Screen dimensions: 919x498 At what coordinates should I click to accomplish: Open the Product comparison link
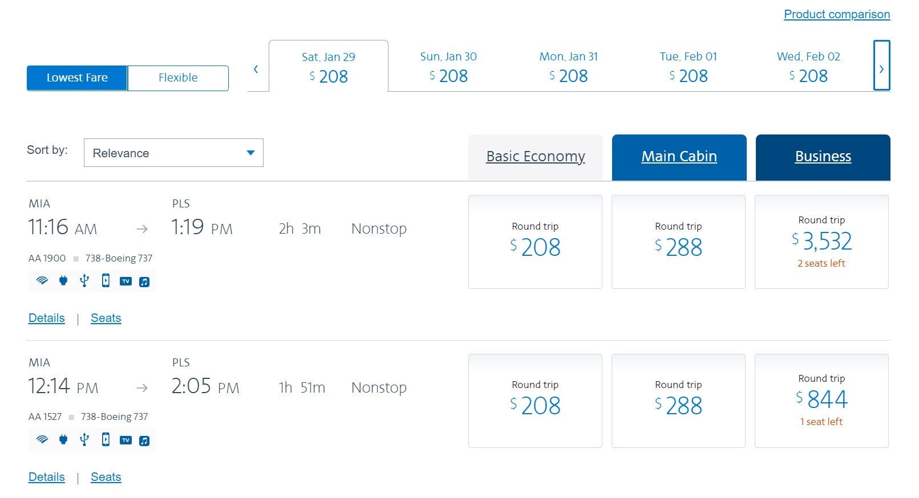point(836,14)
